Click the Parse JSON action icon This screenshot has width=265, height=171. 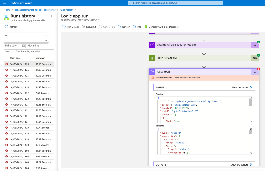click(152, 72)
